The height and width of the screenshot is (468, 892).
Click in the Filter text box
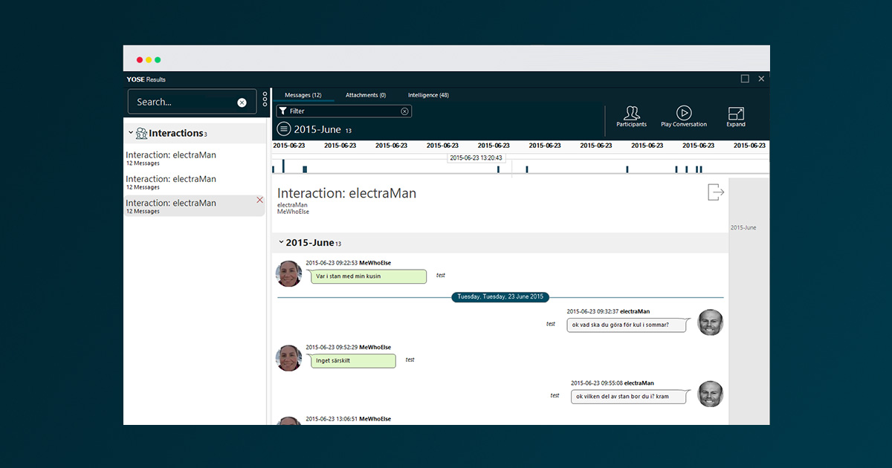click(x=342, y=111)
